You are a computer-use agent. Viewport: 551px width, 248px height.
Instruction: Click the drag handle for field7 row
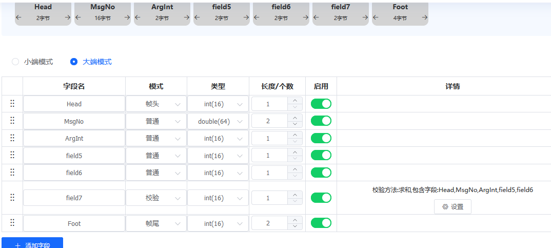click(x=12, y=198)
